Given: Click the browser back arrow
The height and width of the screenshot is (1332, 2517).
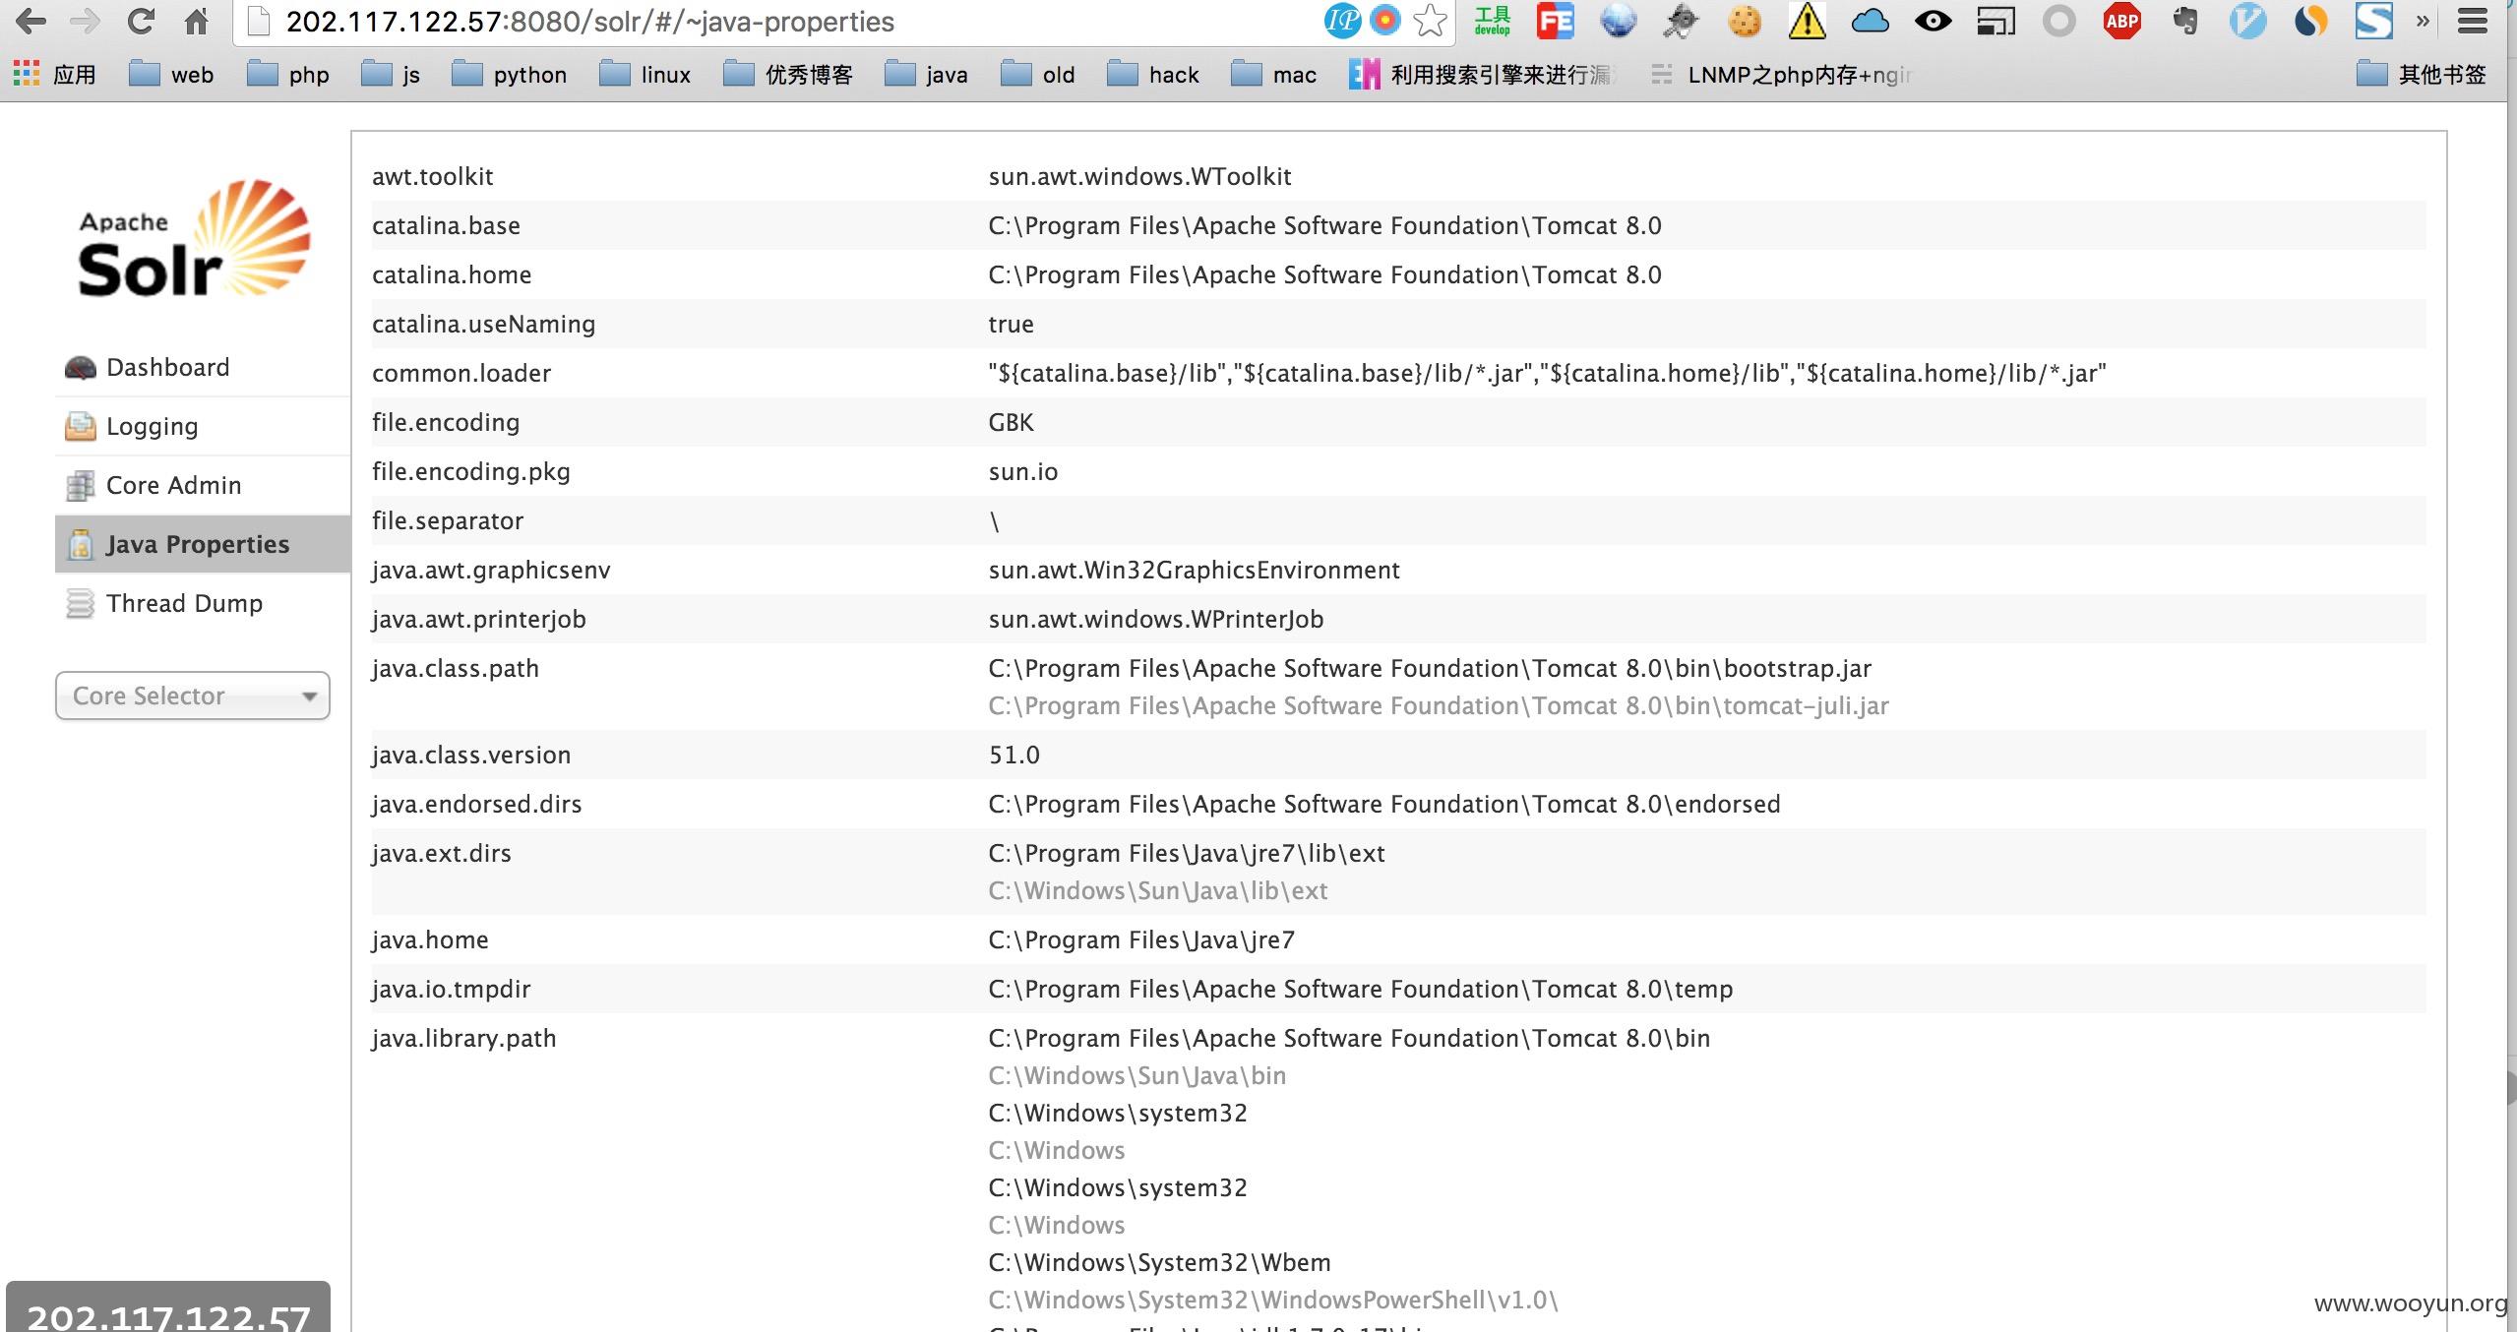Looking at the screenshot, I should (31, 21).
